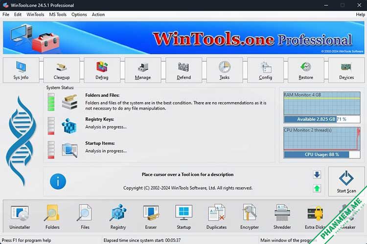Open the File menu
The image size is (367, 244).
point(6,15)
